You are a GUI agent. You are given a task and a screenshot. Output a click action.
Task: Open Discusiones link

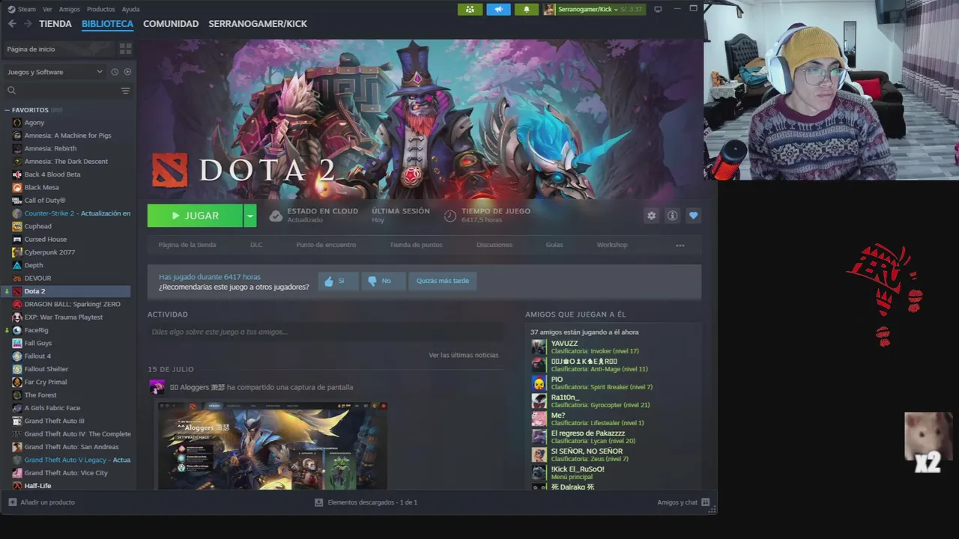494,245
